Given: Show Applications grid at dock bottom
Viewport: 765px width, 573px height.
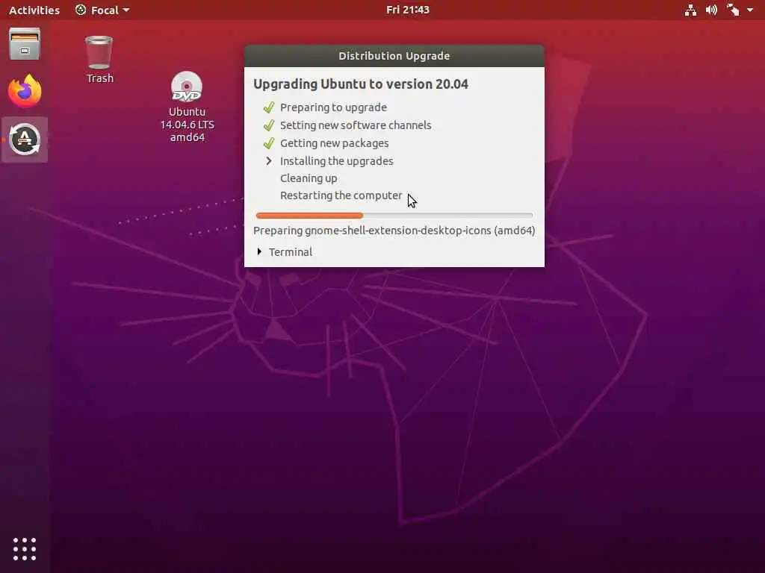Looking at the screenshot, I should [25, 549].
